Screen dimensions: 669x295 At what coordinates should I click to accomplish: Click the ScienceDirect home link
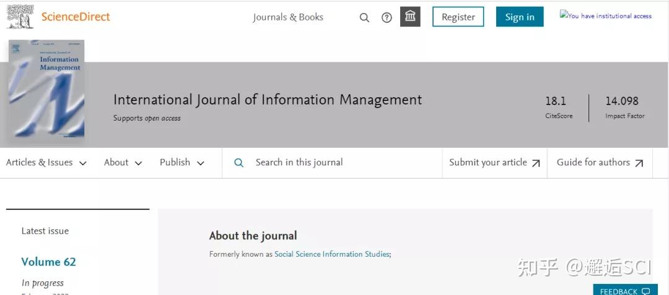point(76,17)
